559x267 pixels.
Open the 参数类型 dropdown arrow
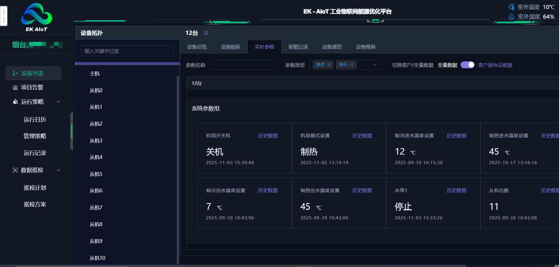[375, 65]
